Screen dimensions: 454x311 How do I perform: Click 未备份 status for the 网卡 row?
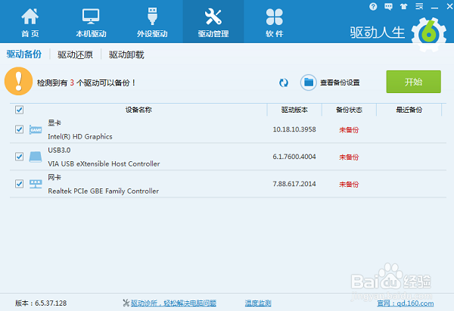(349, 185)
